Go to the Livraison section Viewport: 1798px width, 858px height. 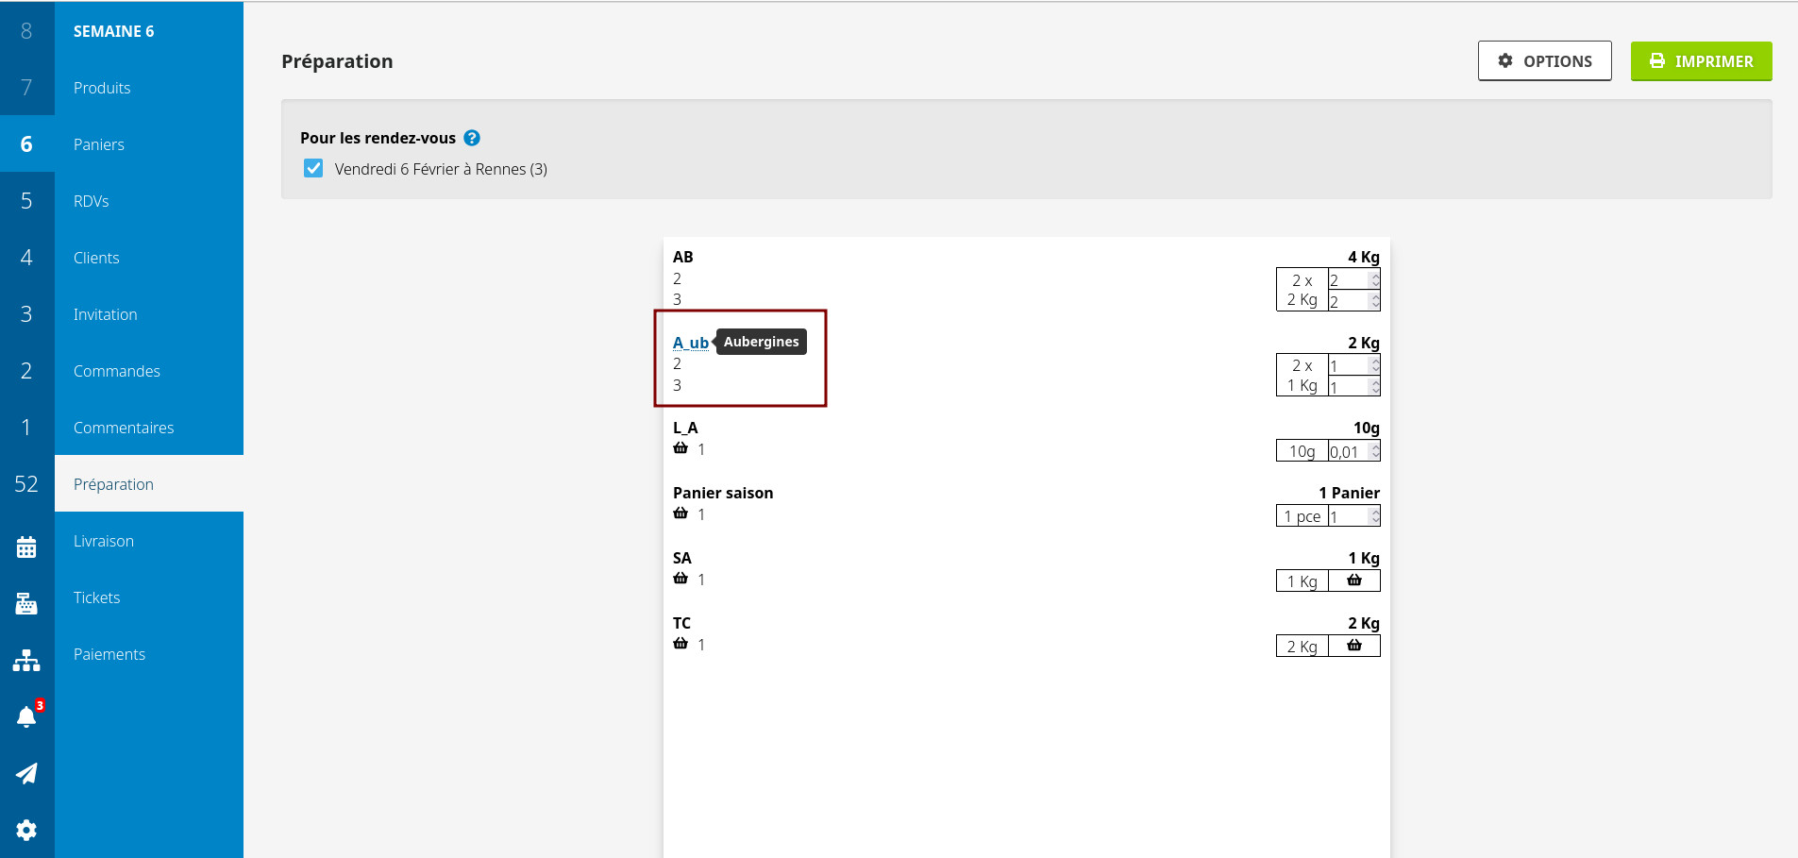tap(104, 541)
